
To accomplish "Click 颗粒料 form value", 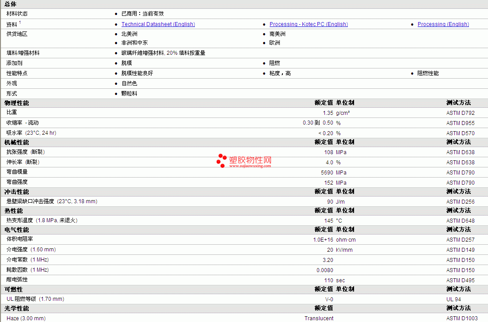I will point(129,94).
